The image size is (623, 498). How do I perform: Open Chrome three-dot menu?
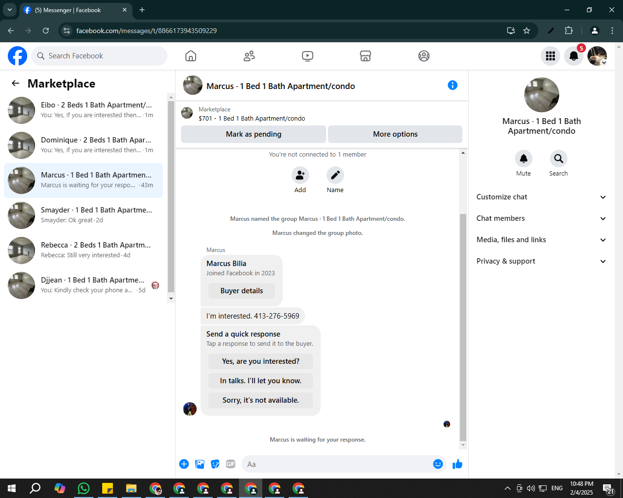point(612,31)
